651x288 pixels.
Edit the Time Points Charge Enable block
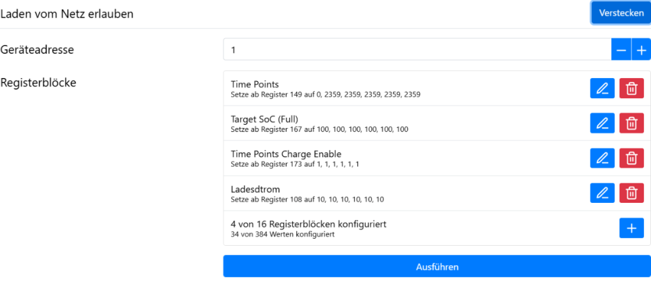[602, 158]
